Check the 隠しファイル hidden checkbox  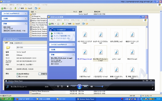17,77
